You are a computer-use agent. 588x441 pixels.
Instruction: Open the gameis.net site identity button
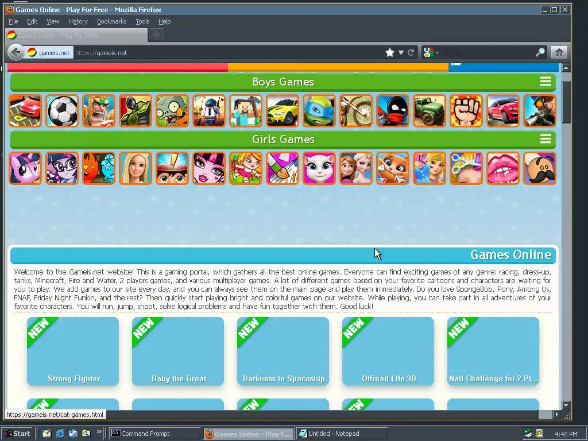tap(49, 52)
